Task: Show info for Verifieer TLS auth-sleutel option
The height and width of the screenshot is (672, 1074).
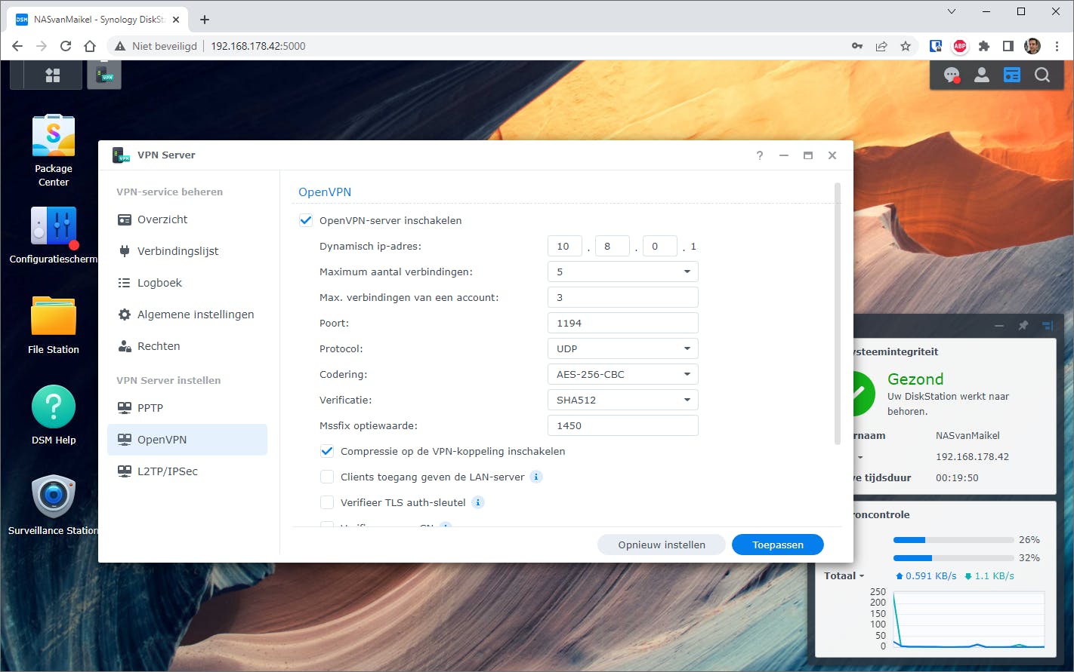Action: pos(478,502)
